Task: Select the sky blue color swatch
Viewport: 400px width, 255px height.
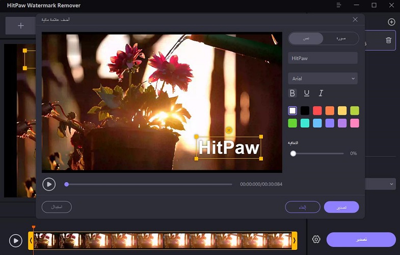Action: click(x=317, y=123)
